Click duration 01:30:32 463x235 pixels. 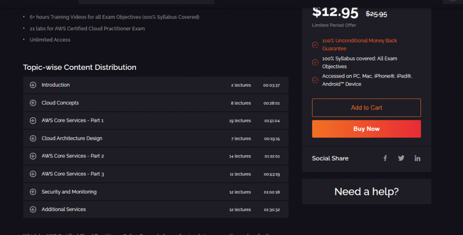click(x=272, y=210)
